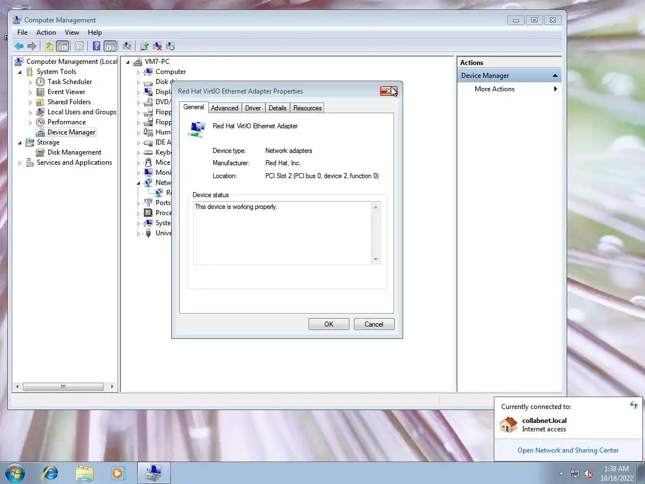Select Performance in console tree

pyautogui.click(x=67, y=122)
